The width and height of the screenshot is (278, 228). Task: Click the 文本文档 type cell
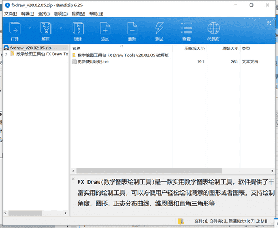click(250, 62)
